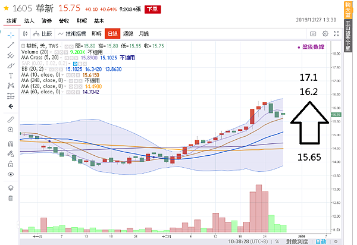The image size is (357, 245).
Task: Switch to 週線 weekly chart
Action: coord(128,34)
